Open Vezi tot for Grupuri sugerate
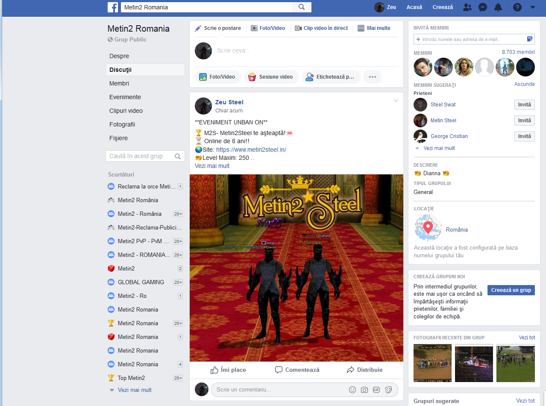This screenshot has width=546, height=406. [x=525, y=401]
